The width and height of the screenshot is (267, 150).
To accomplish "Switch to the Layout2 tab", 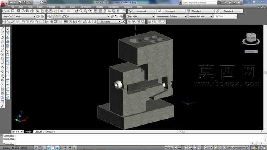I will (x=49, y=132).
